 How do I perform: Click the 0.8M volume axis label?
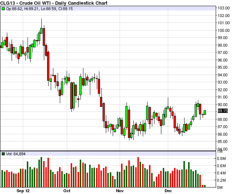[221, 159]
